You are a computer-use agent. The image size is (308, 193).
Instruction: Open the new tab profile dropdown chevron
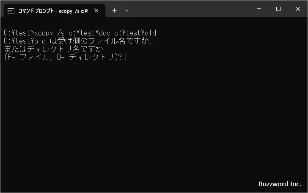[127, 11]
